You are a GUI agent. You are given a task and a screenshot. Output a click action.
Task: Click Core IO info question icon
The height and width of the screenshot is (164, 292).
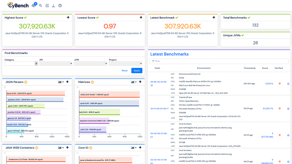91,148
